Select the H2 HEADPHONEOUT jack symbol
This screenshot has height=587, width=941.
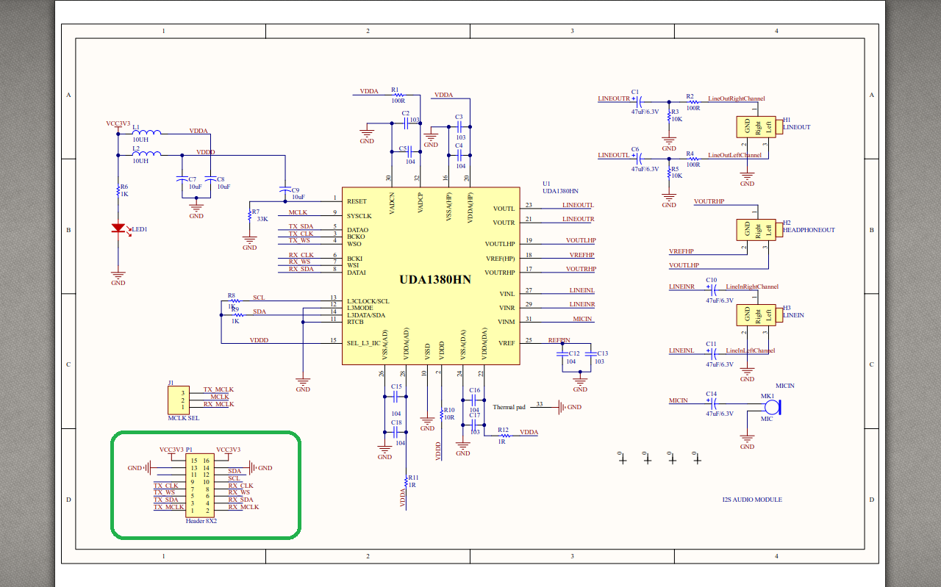758,229
